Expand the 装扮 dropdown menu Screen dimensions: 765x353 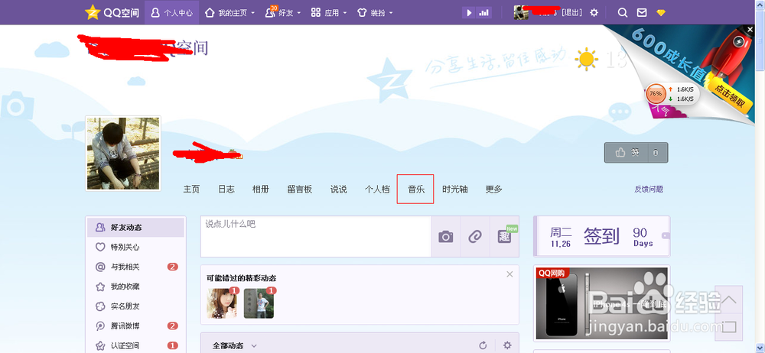pyautogui.click(x=375, y=13)
